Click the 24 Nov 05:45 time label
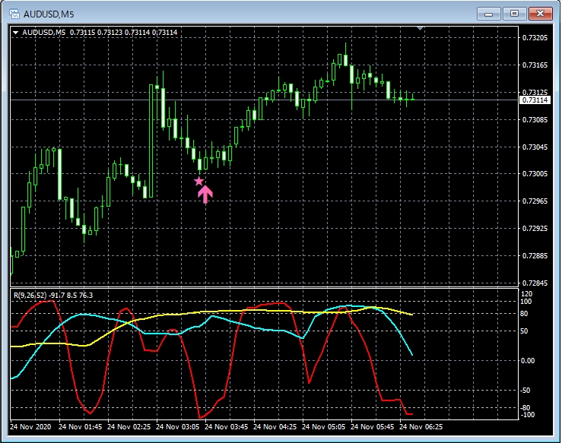The image size is (562, 443). click(373, 427)
